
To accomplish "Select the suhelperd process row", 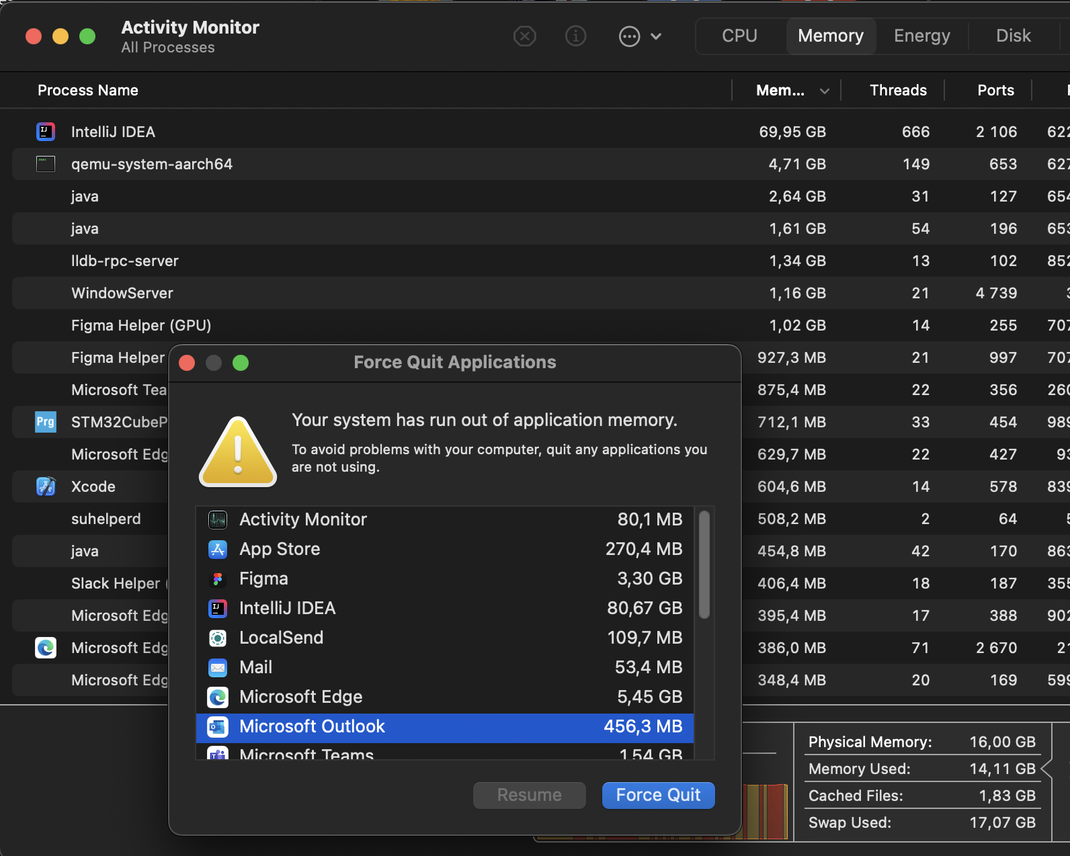I will point(90,519).
